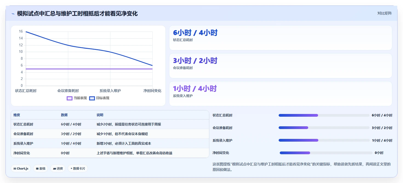403x183 pixels.
Task: Click table data cell 1小时 / 4小时
Action: click(x=71, y=144)
